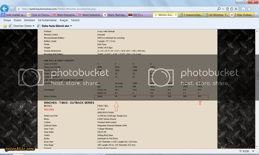259x155 pixels.
Task: Open Favorites star icon in toolbar
Action: (249, 9)
